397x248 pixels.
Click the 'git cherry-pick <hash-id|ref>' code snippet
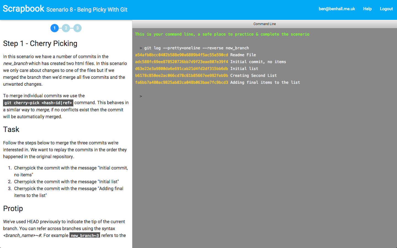tap(38, 103)
